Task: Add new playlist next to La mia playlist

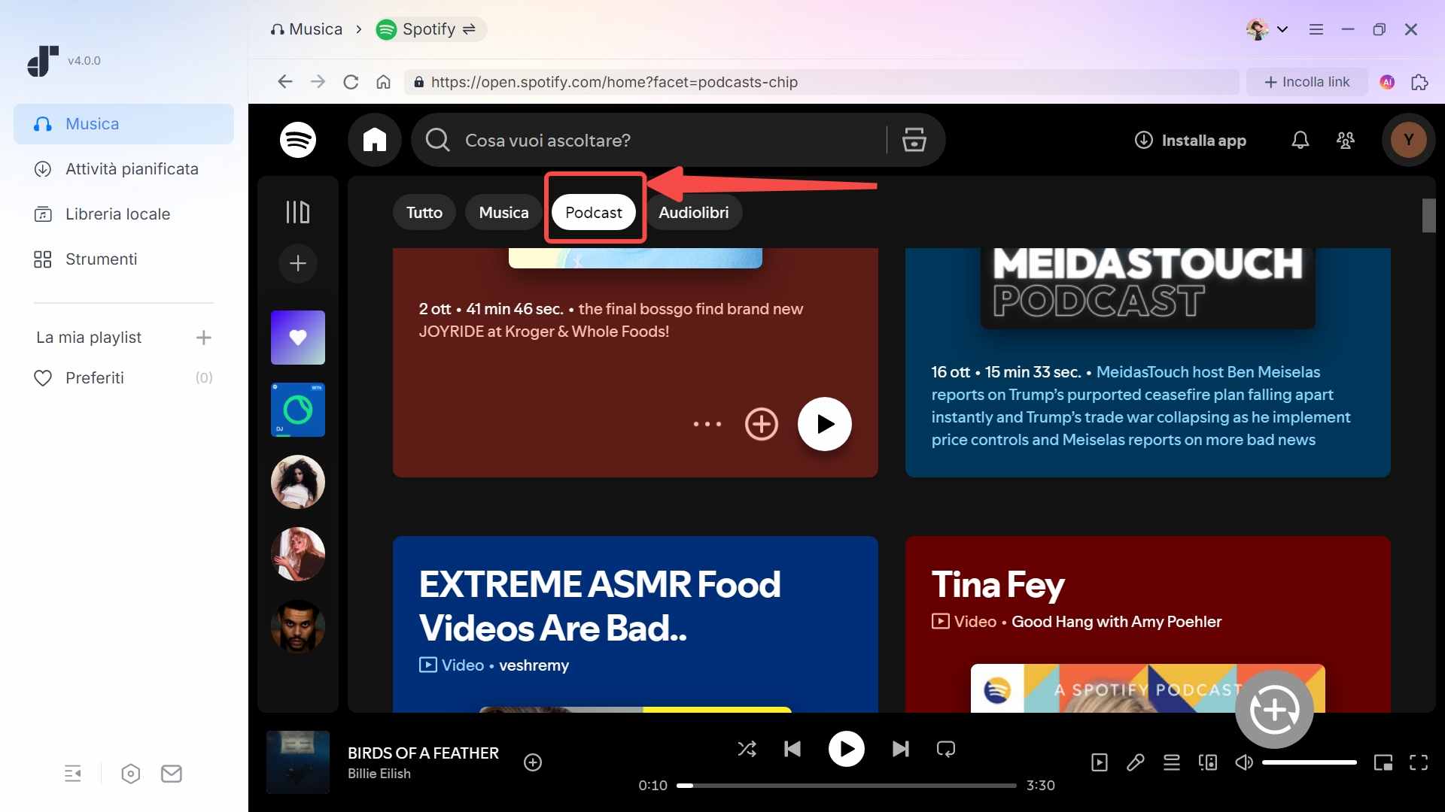Action: pyautogui.click(x=203, y=338)
